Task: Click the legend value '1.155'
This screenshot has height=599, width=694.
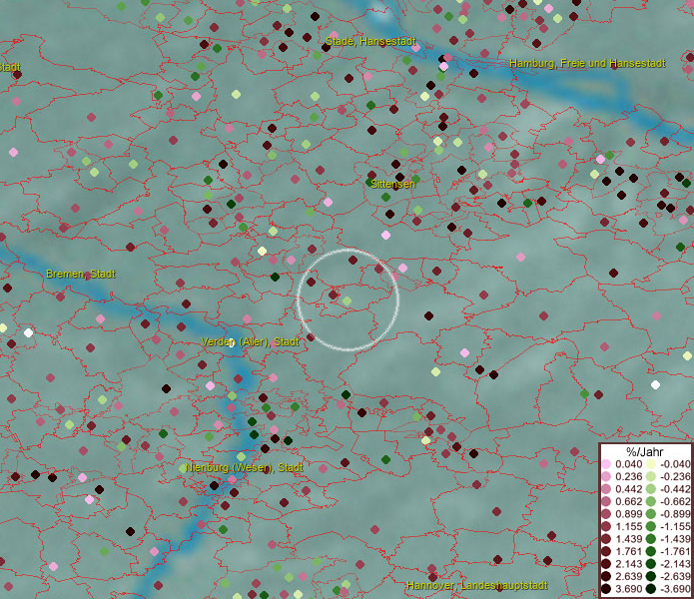Action: [x=628, y=526]
